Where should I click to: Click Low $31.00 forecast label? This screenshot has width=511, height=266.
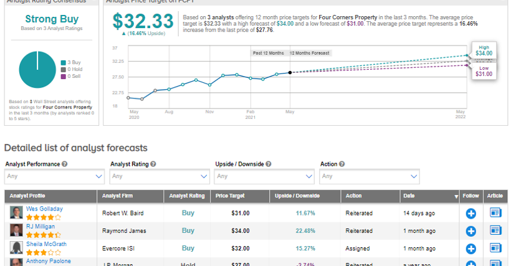coord(484,71)
